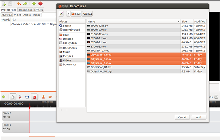Viewport: 220px width, 140px height.
Task: Click the New Project icon in OpenShot toolbar
Action: (x=4, y=3)
